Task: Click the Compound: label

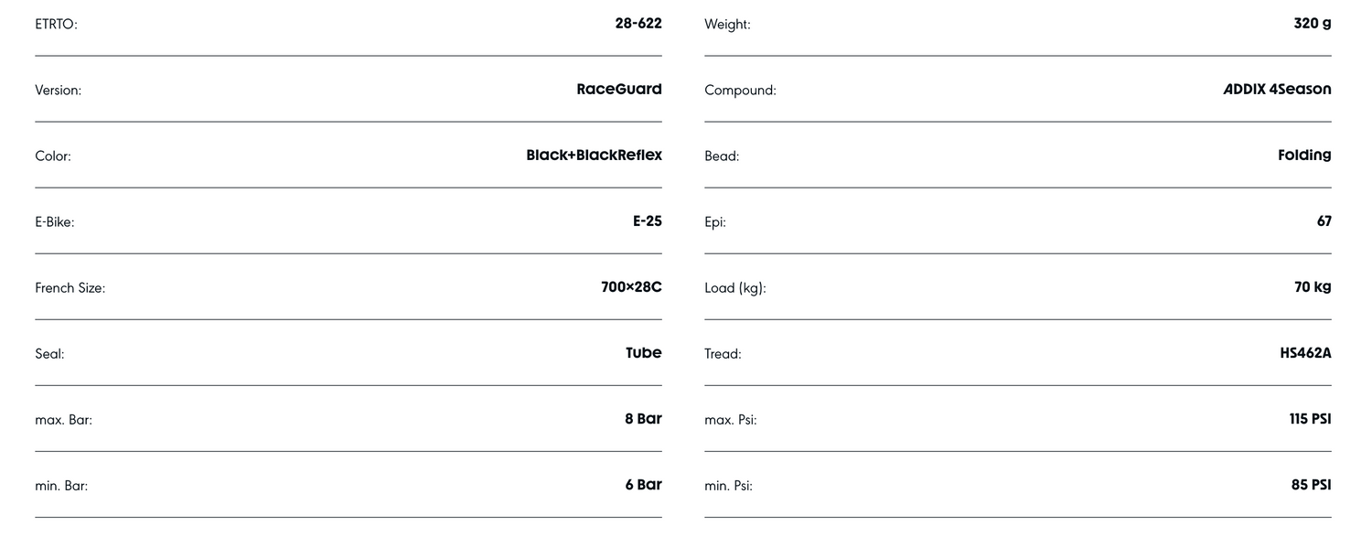Action: point(740,91)
